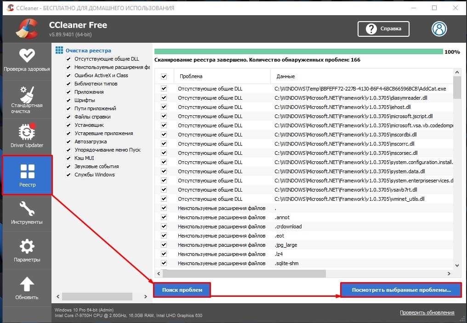
Task: Toggle the Установщик checkbox
Action: (x=68, y=125)
